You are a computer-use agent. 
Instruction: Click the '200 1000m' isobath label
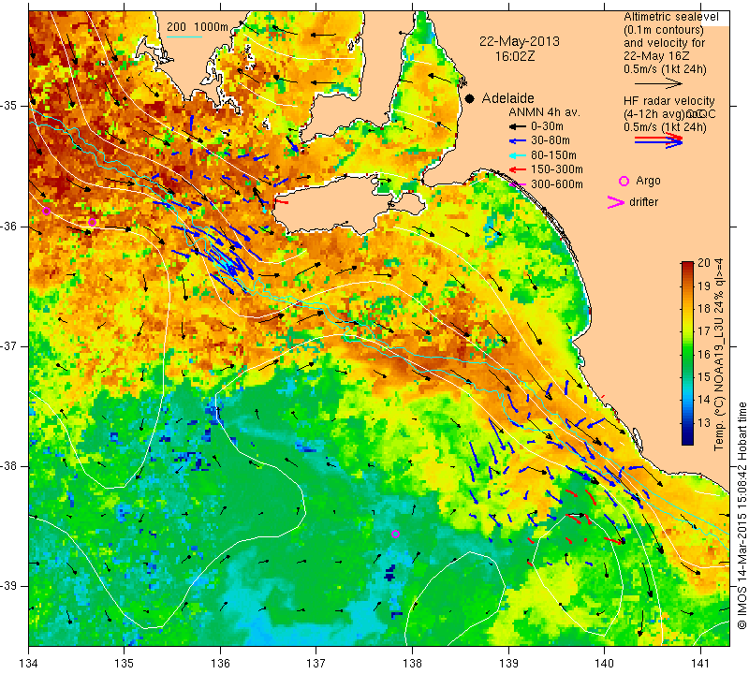click(198, 27)
